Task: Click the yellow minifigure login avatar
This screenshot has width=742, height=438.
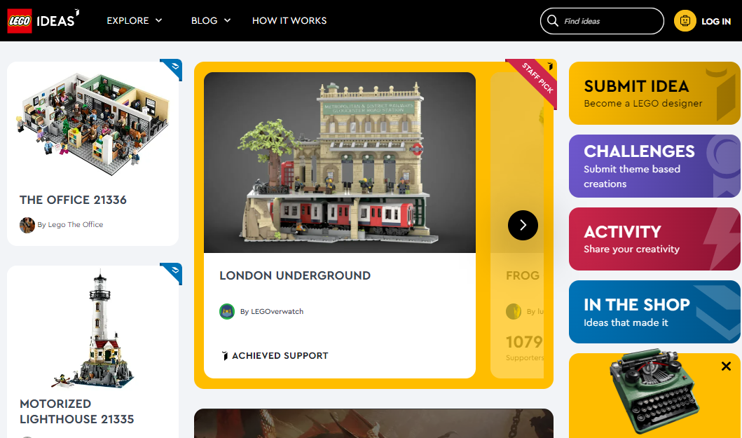Action: pos(685,21)
